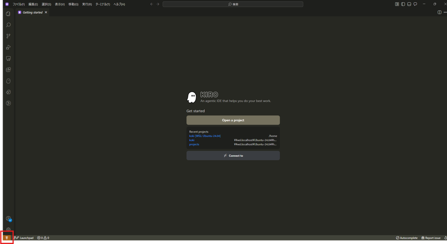Click the lowest activity bar icon above Accounts
This screenshot has width=447, height=244.
(8, 103)
